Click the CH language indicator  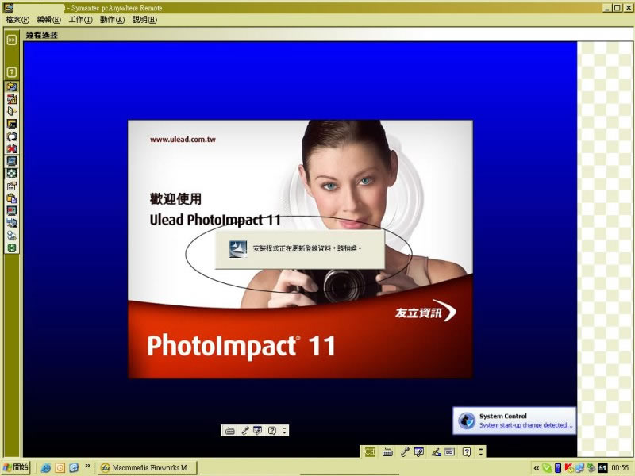click(370, 451)
